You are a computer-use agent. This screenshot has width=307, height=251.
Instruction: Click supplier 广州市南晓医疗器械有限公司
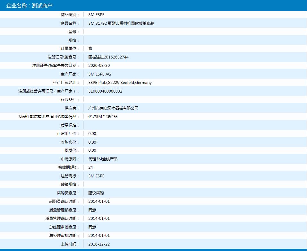pos(113,108)
